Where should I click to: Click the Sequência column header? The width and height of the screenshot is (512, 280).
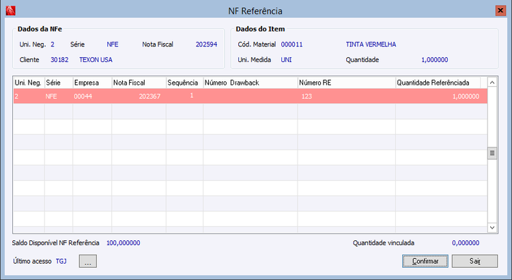[x=185, y=83]
